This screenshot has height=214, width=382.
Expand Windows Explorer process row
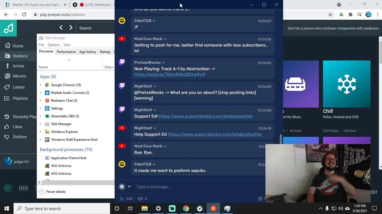[x=40, y=132]
